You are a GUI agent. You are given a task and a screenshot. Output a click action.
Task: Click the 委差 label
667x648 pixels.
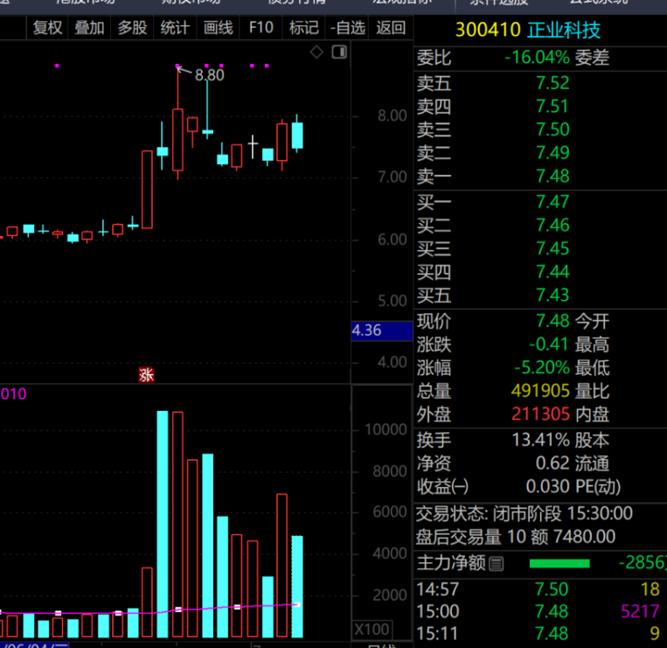pyautogui.click(x=592, y=57)
